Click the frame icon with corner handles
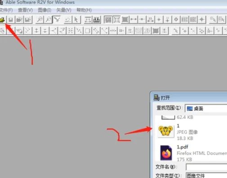 tap(116, 20)
